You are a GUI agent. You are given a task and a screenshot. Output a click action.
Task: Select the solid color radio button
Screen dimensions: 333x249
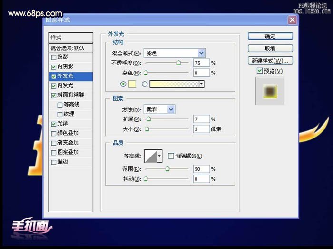click(x=123, y=84)
